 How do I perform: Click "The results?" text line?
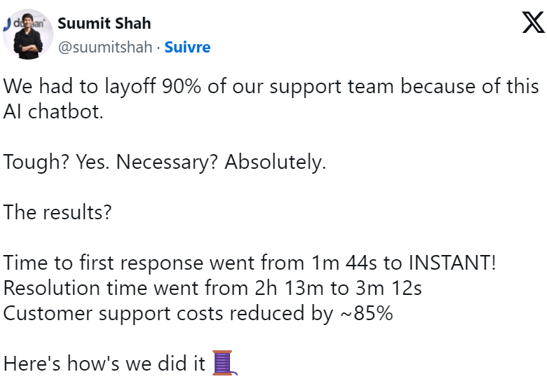[x=58, y=212]
